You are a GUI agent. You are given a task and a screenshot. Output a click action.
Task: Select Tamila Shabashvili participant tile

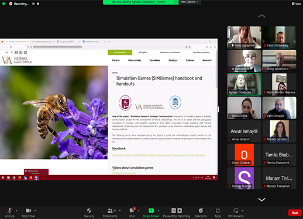tap(279, 155)
